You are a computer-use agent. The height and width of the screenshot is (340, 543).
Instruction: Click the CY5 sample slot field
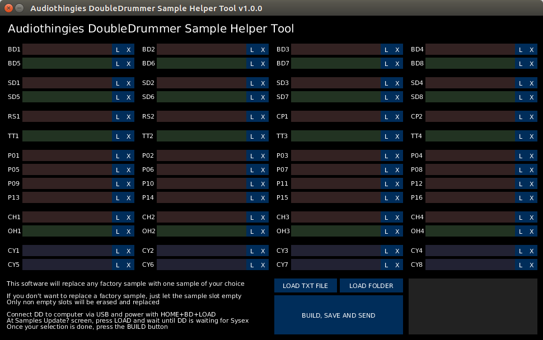coord(67,265)
